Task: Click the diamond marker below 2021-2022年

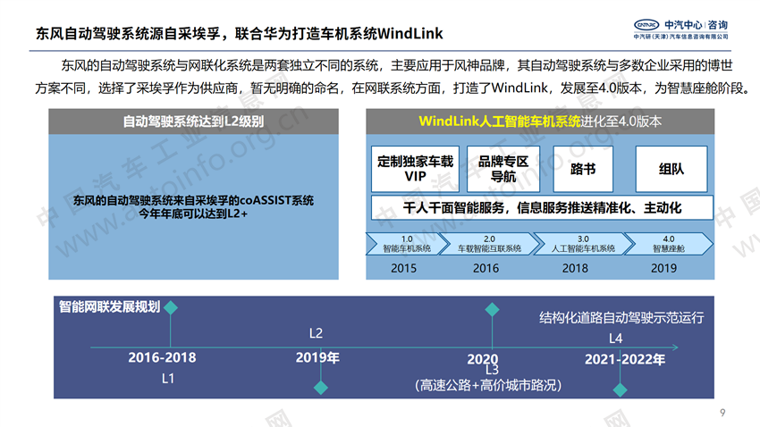Action: pyautogui.click(x=620, y=389)
